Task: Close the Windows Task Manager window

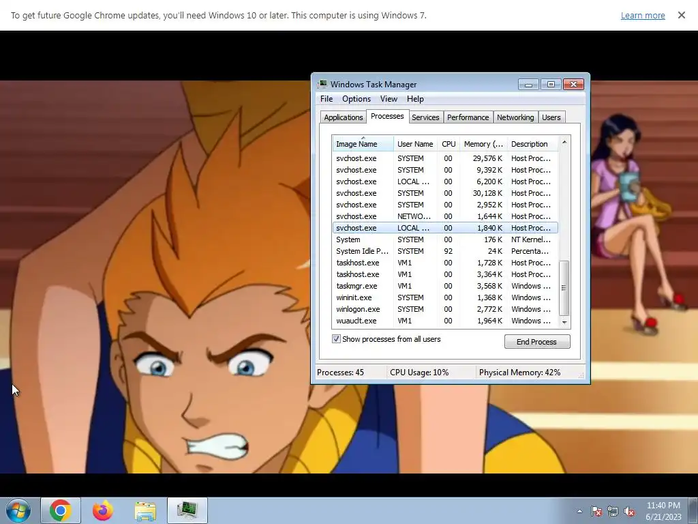Action: [573, 84]
